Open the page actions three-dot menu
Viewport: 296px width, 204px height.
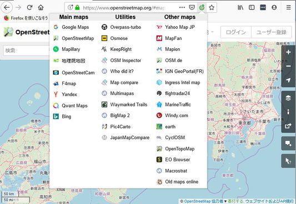point(182,8)
